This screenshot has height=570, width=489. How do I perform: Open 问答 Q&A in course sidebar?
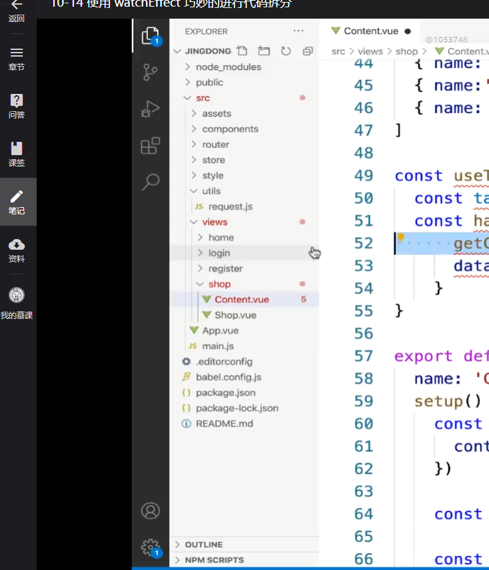(x=17, y=107)
